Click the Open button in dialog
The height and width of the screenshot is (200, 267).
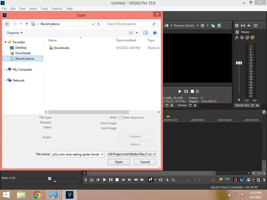119,162
